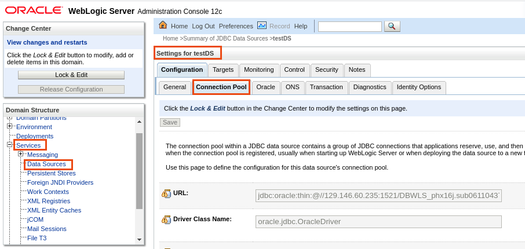This screenshot has width=525, height=249.
Task: Click the warning icon beside Driver Class Name
Action: (166, 219)
